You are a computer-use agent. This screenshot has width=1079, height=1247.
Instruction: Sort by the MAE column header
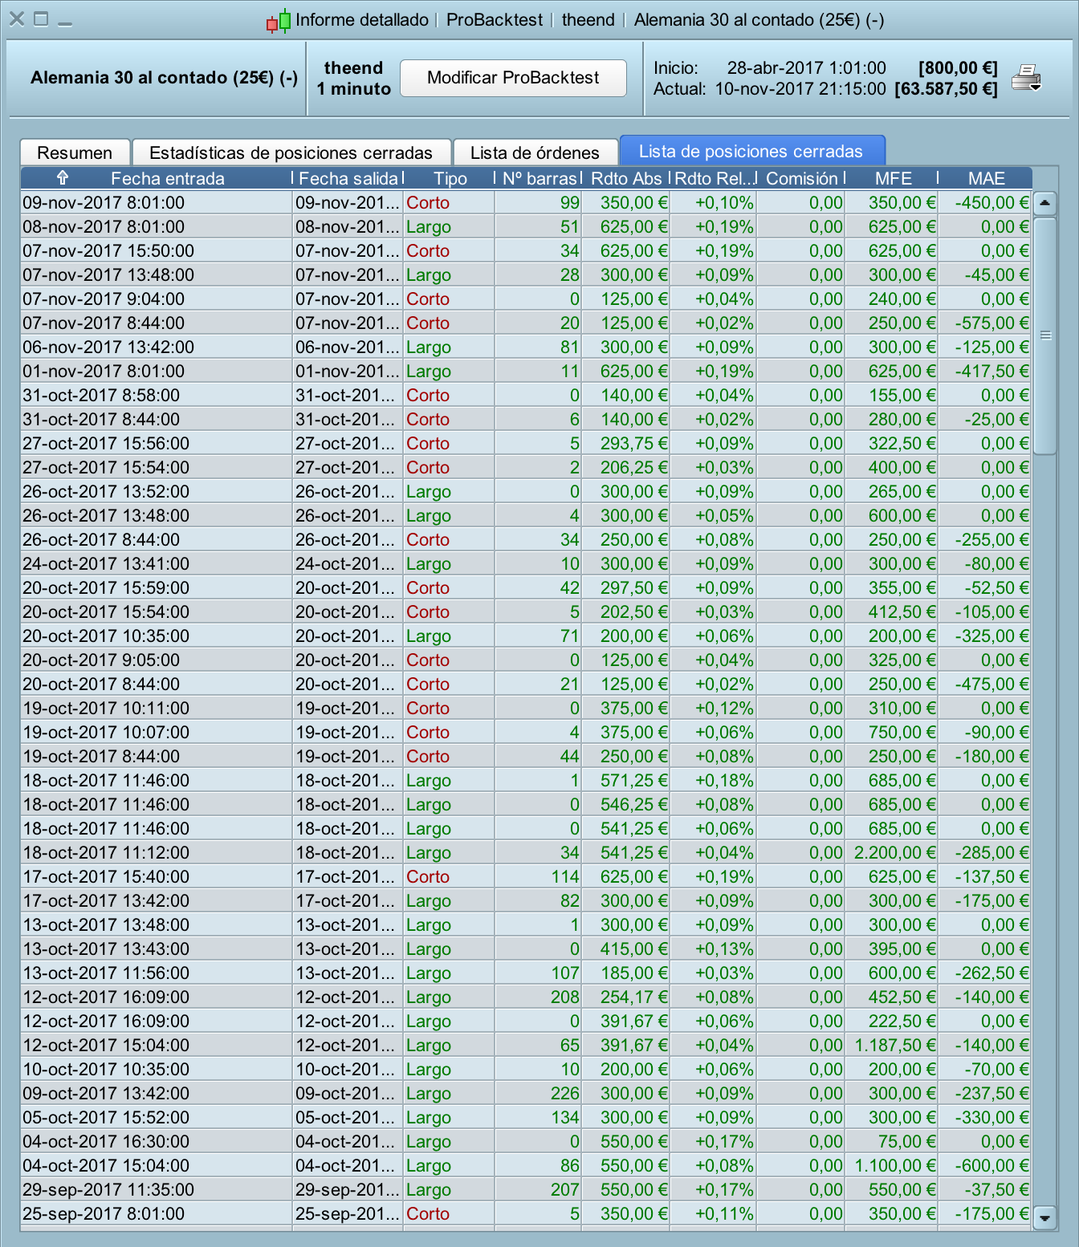(x=986, y=178)
